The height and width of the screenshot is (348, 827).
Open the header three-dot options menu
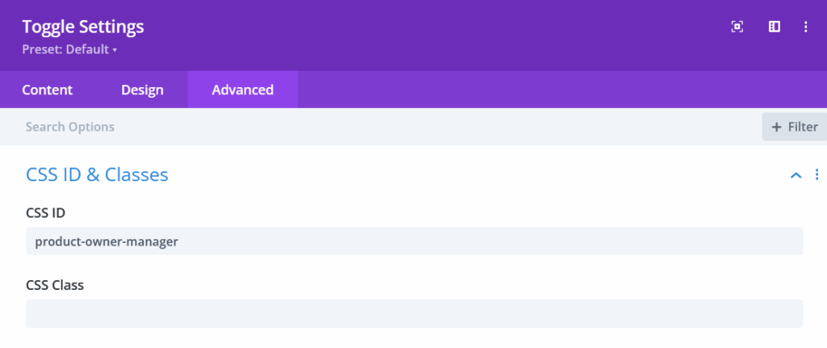tap(805, 27)
